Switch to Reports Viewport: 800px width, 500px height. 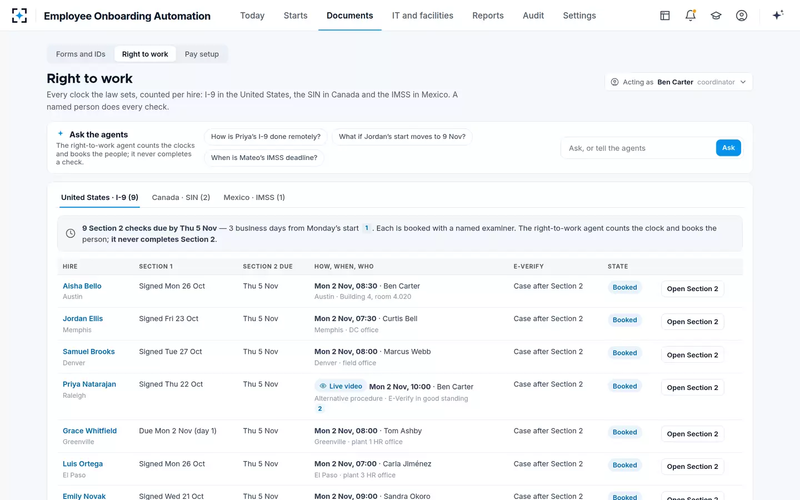(x=488, y=16)
